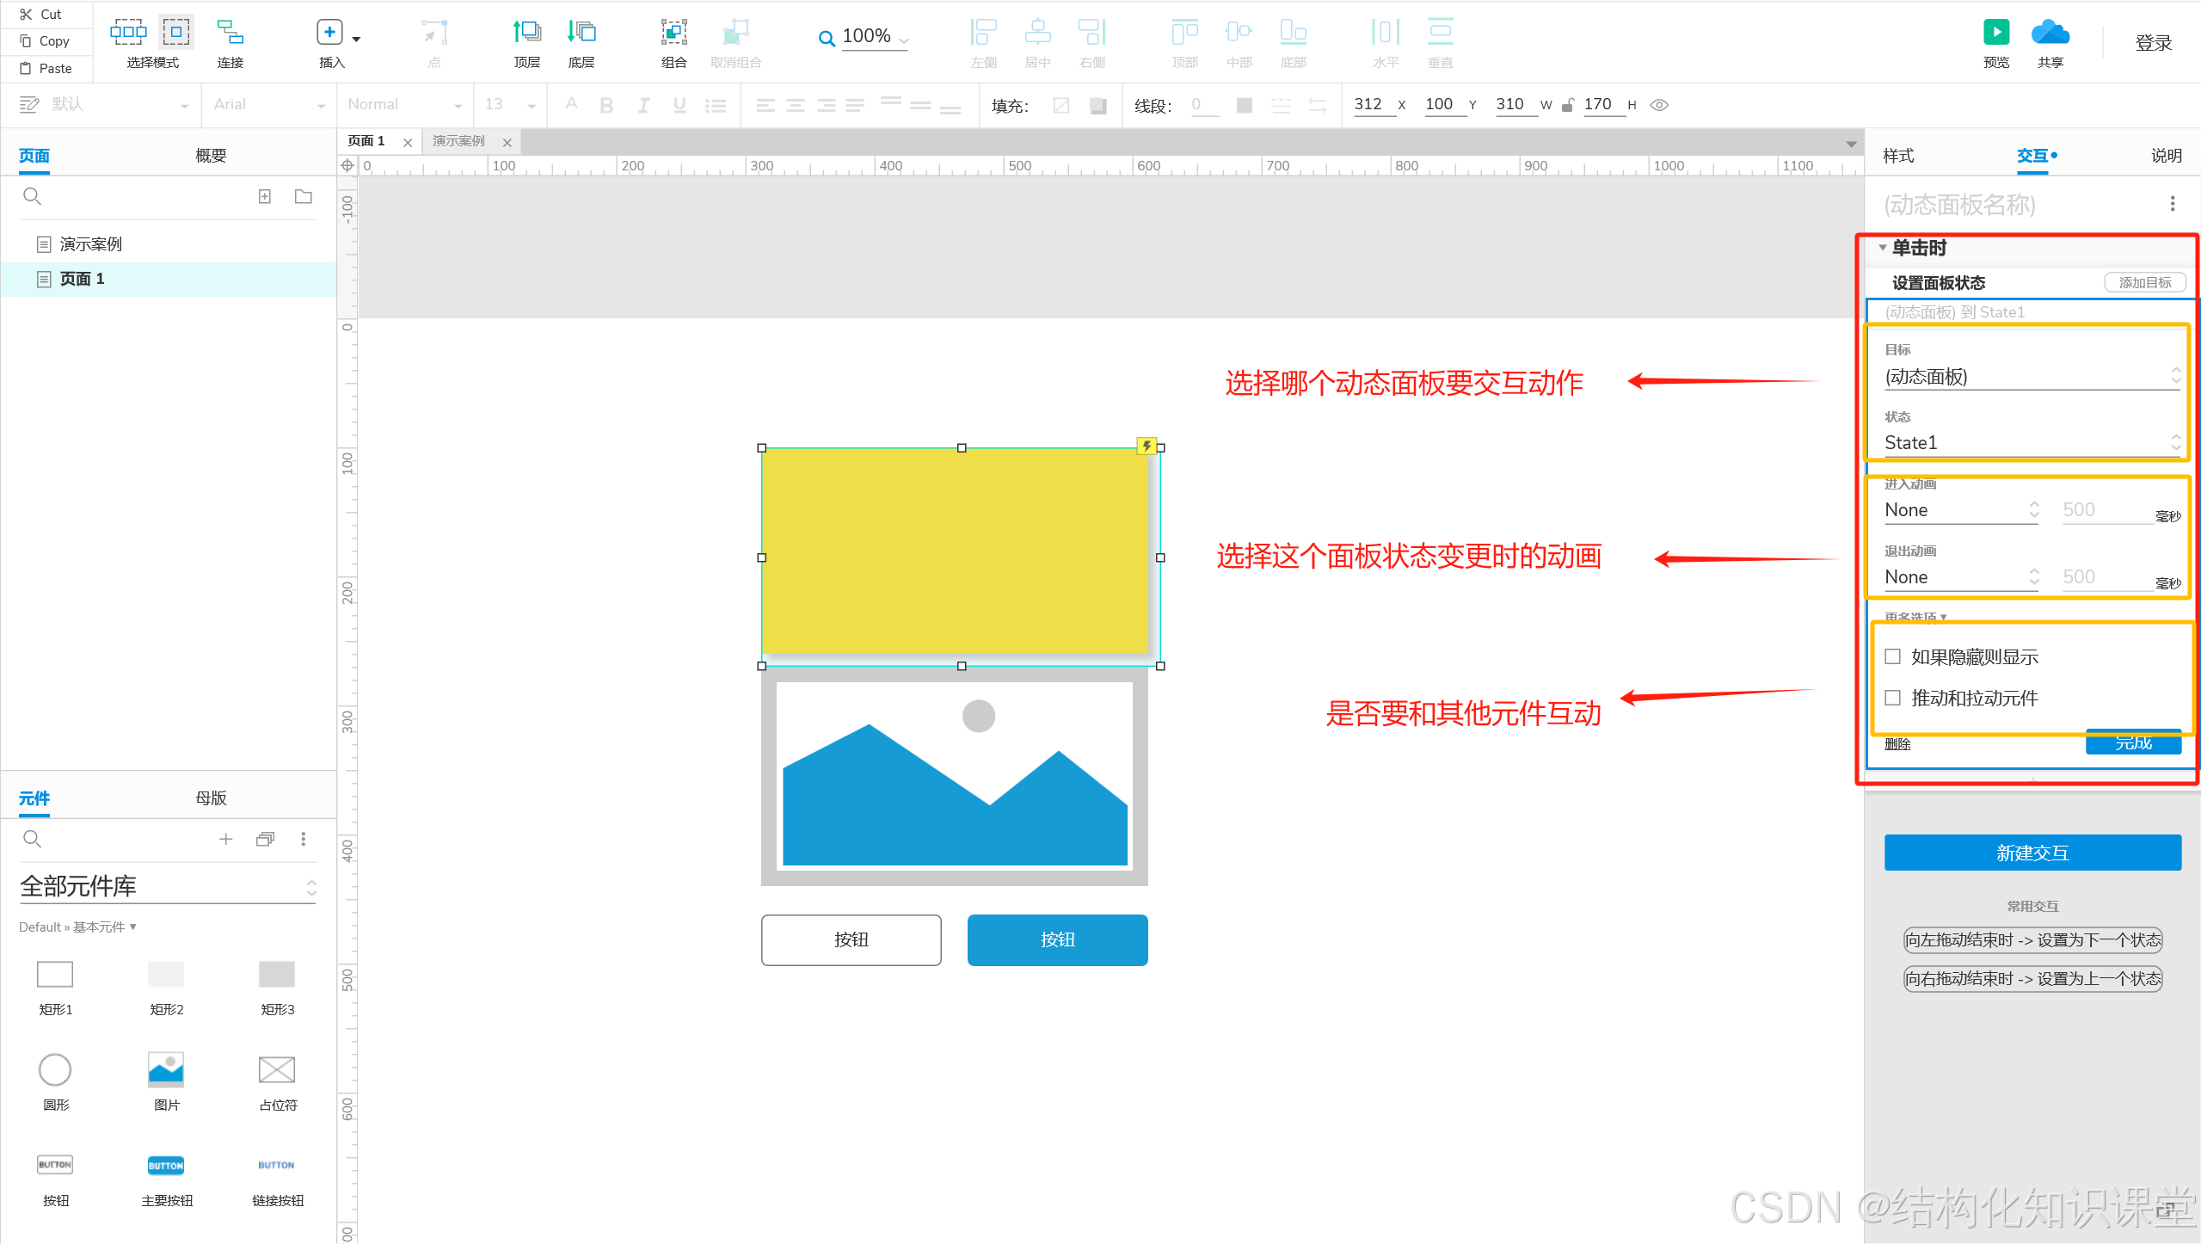2201x1244 pixels.
Task: Select the 圆形 circle widget
Action: click(x=55, y=1082)
